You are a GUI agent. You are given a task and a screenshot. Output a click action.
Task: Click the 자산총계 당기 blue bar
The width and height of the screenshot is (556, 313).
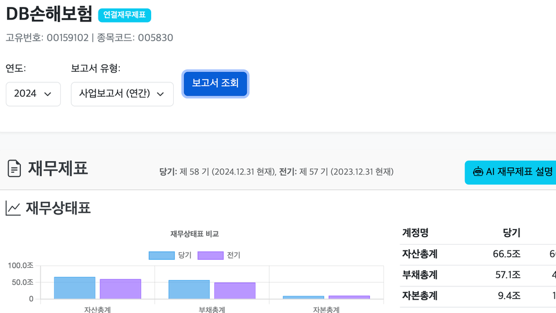[75, 288]
